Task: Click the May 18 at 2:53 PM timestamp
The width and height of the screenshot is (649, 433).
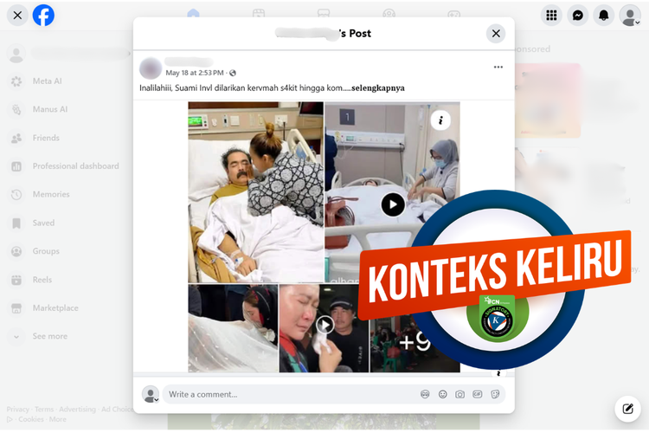Action: (195, 73)
